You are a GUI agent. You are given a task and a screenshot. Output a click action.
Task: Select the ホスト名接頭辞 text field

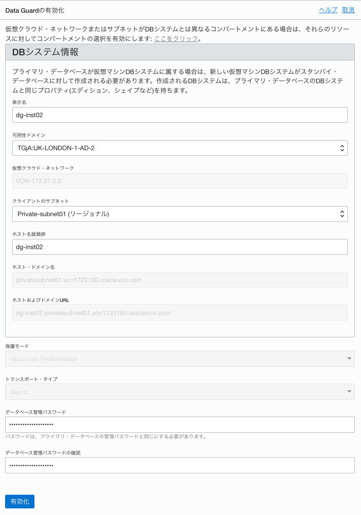(x=180, y=247)
